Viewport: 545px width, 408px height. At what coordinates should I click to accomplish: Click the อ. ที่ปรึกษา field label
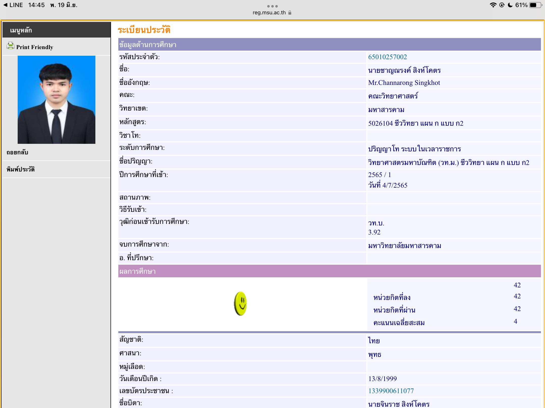(x=136, y=258)
